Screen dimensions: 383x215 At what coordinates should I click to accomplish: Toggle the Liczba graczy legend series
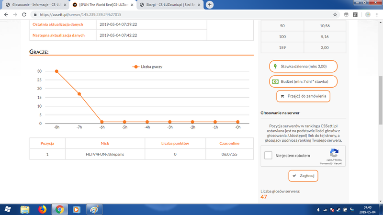pos(147,67)
